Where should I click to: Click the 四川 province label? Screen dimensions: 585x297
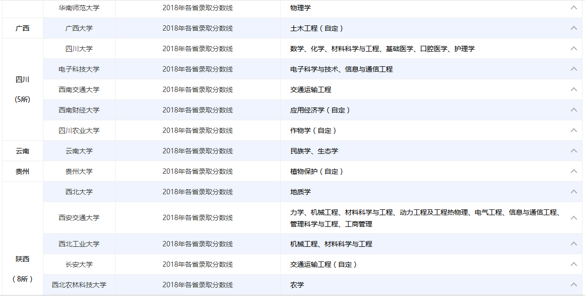tap(23, 80)
